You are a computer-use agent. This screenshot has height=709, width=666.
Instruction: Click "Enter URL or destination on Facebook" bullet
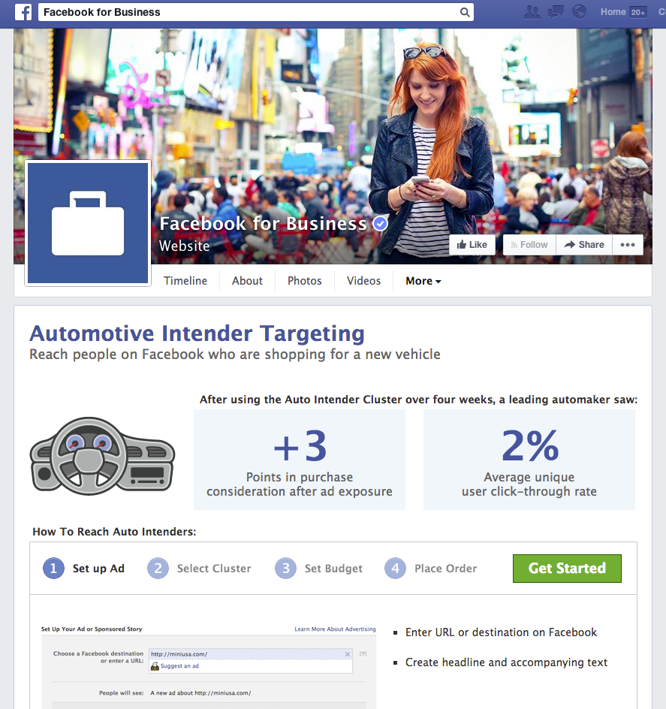[501, 632]
